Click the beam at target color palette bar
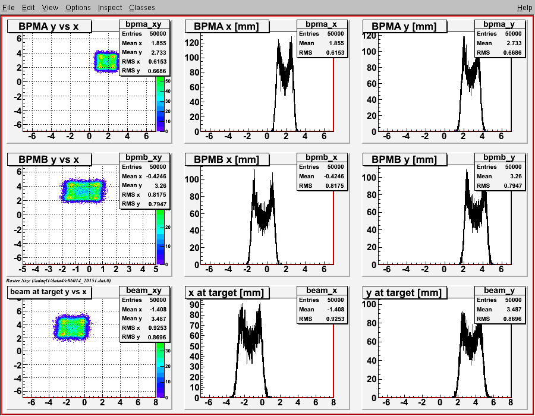This screenshot has width=535, height=416. 160,370
